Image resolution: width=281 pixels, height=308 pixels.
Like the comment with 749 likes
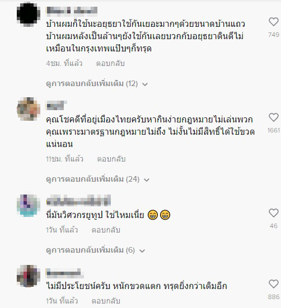pyautogui.click(x=274, y=22)
